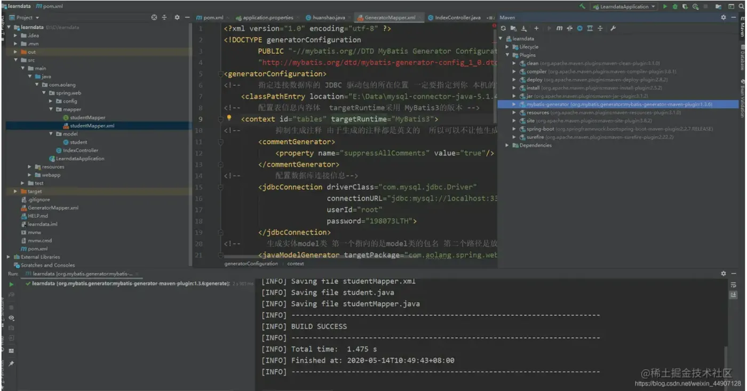Reimport all Maven projects (refresh icon)
The width and height of the screenshot is (747, 391).
coord(503,28)
